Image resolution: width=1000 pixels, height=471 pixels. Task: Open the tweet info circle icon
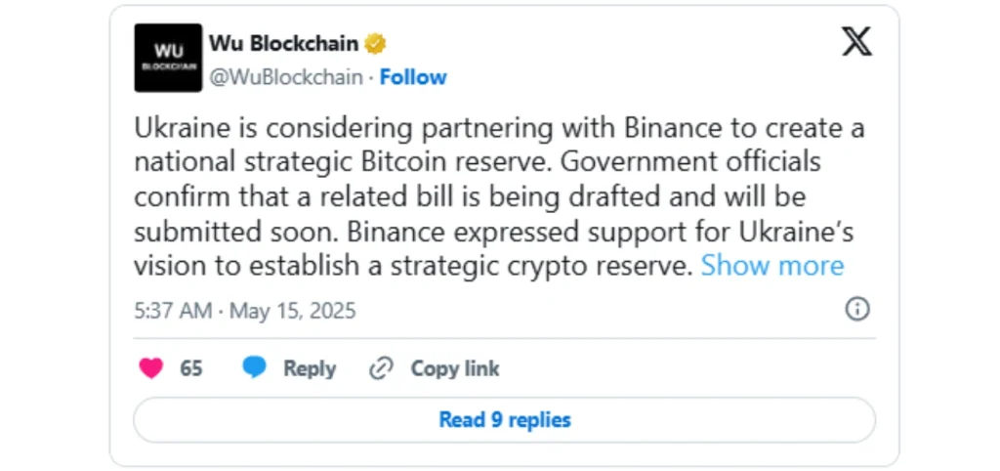[x=856, y=310]
